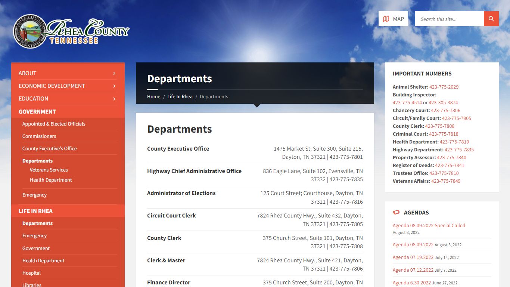Click the Rhea County Tennessee logo
The width and height of the screenshot is (510, 287).
click(x=71, y=31)
